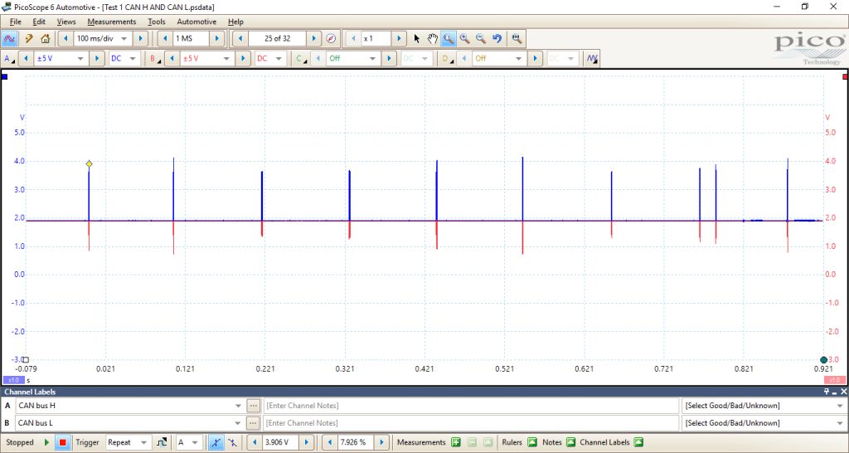This screenshot has height=453, width=849.
Task: Expand CAN bus L label dropdown
Action: pyautogui.click(x=238, y=422)
